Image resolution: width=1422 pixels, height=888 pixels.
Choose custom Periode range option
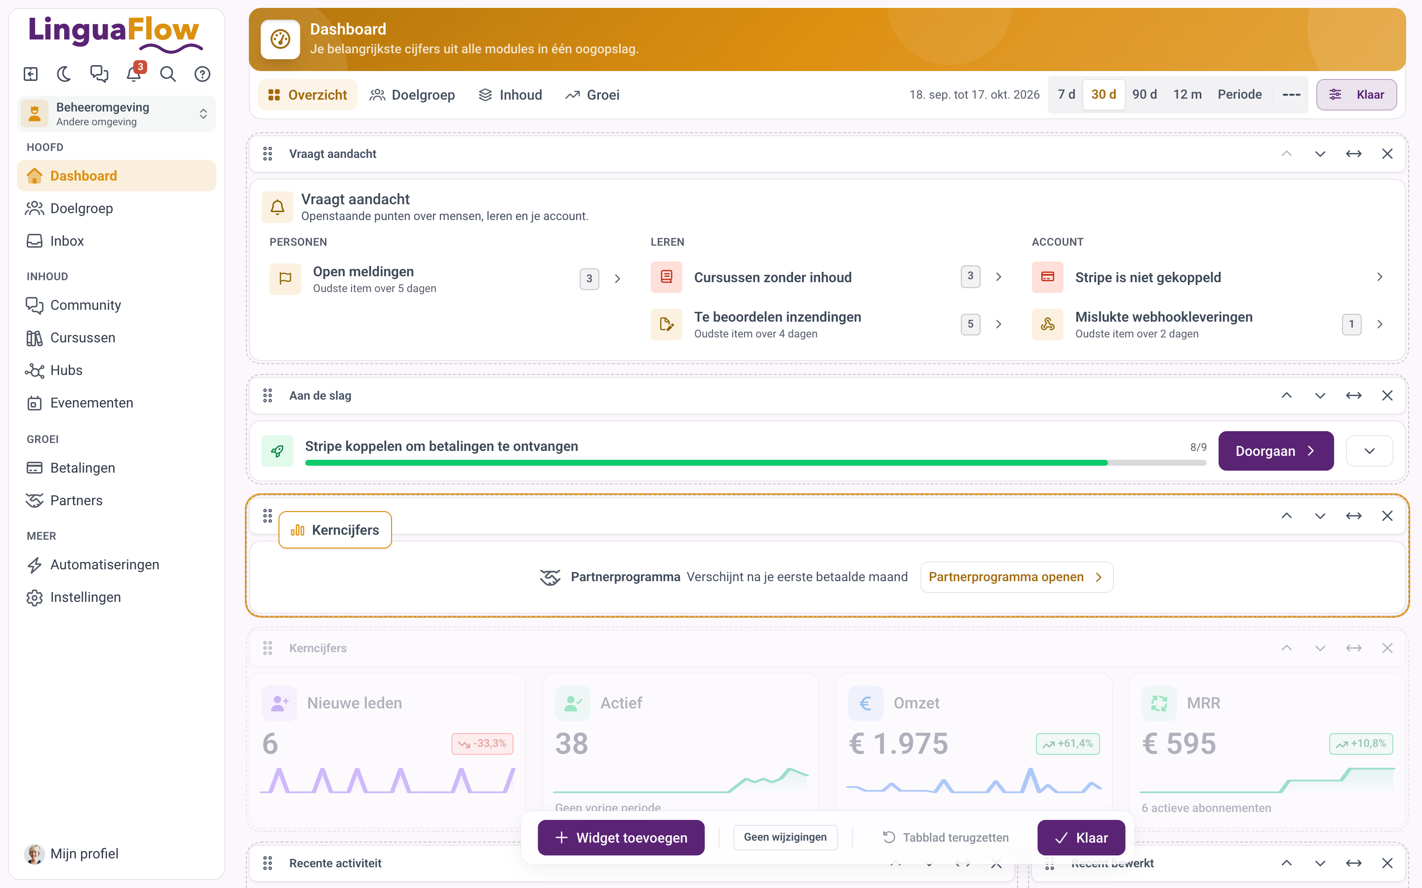pos(1239,95)
